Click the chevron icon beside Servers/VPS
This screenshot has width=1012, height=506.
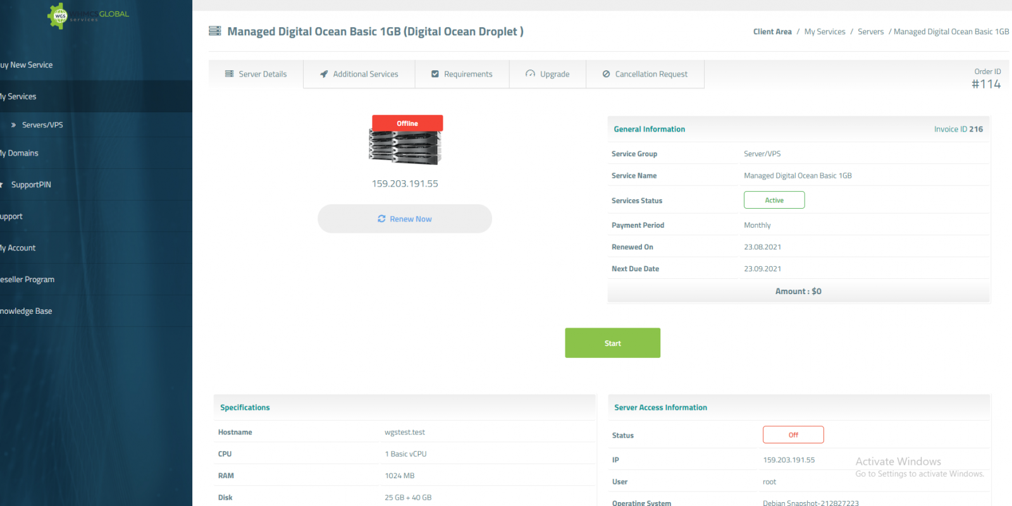[x=13, y=125]
